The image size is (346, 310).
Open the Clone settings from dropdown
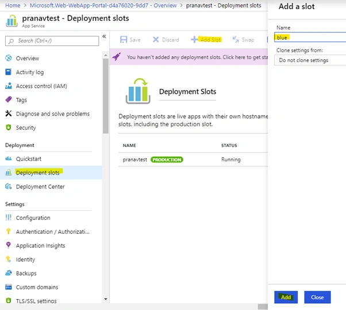point(310,60)
